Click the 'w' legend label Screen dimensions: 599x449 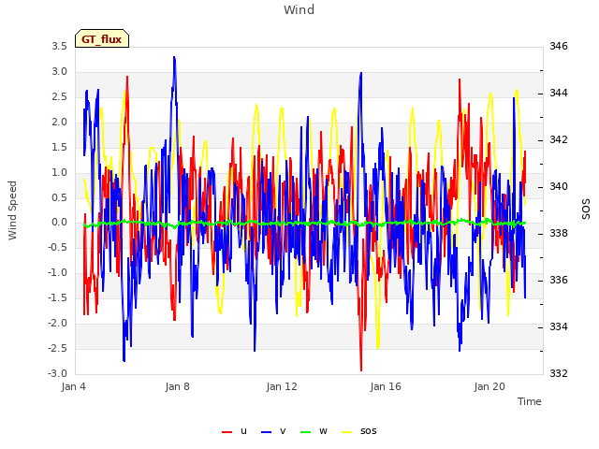coord(323,431)
